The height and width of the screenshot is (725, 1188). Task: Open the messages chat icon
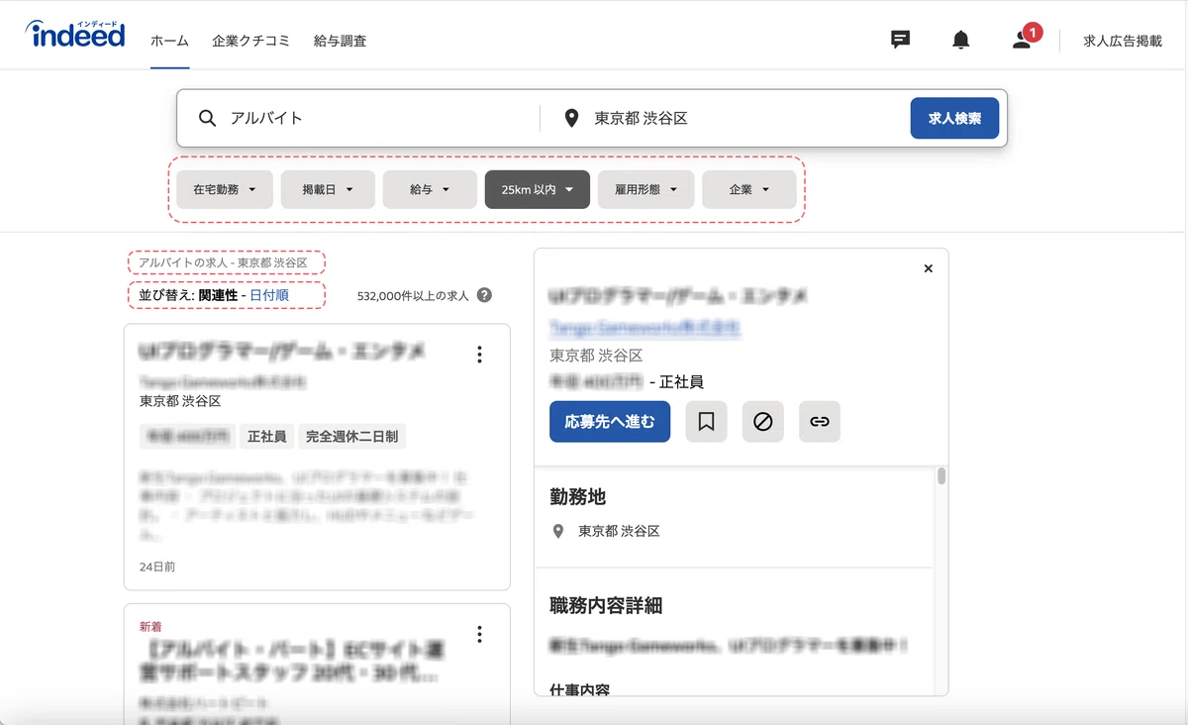click(x=900, y=40)
